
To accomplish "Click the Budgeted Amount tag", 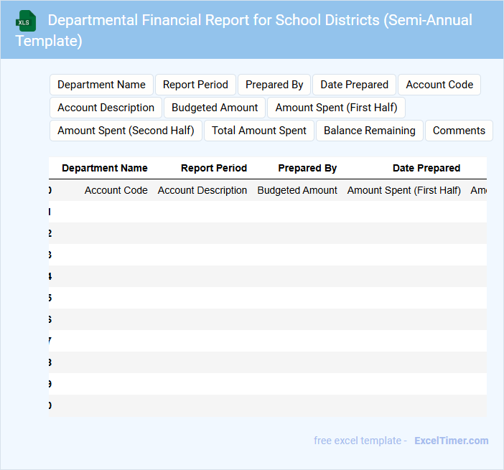I will (x=215, y=108).
